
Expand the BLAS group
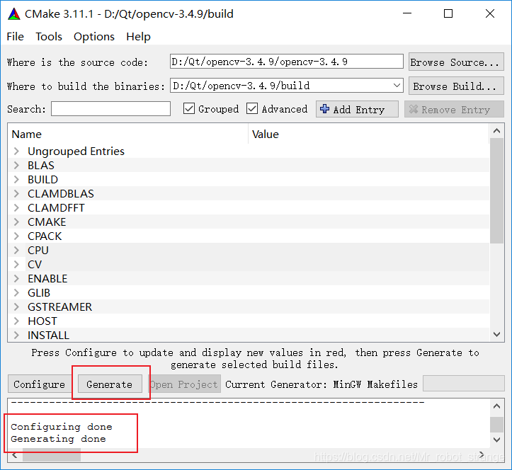click(x=16, y=165)
